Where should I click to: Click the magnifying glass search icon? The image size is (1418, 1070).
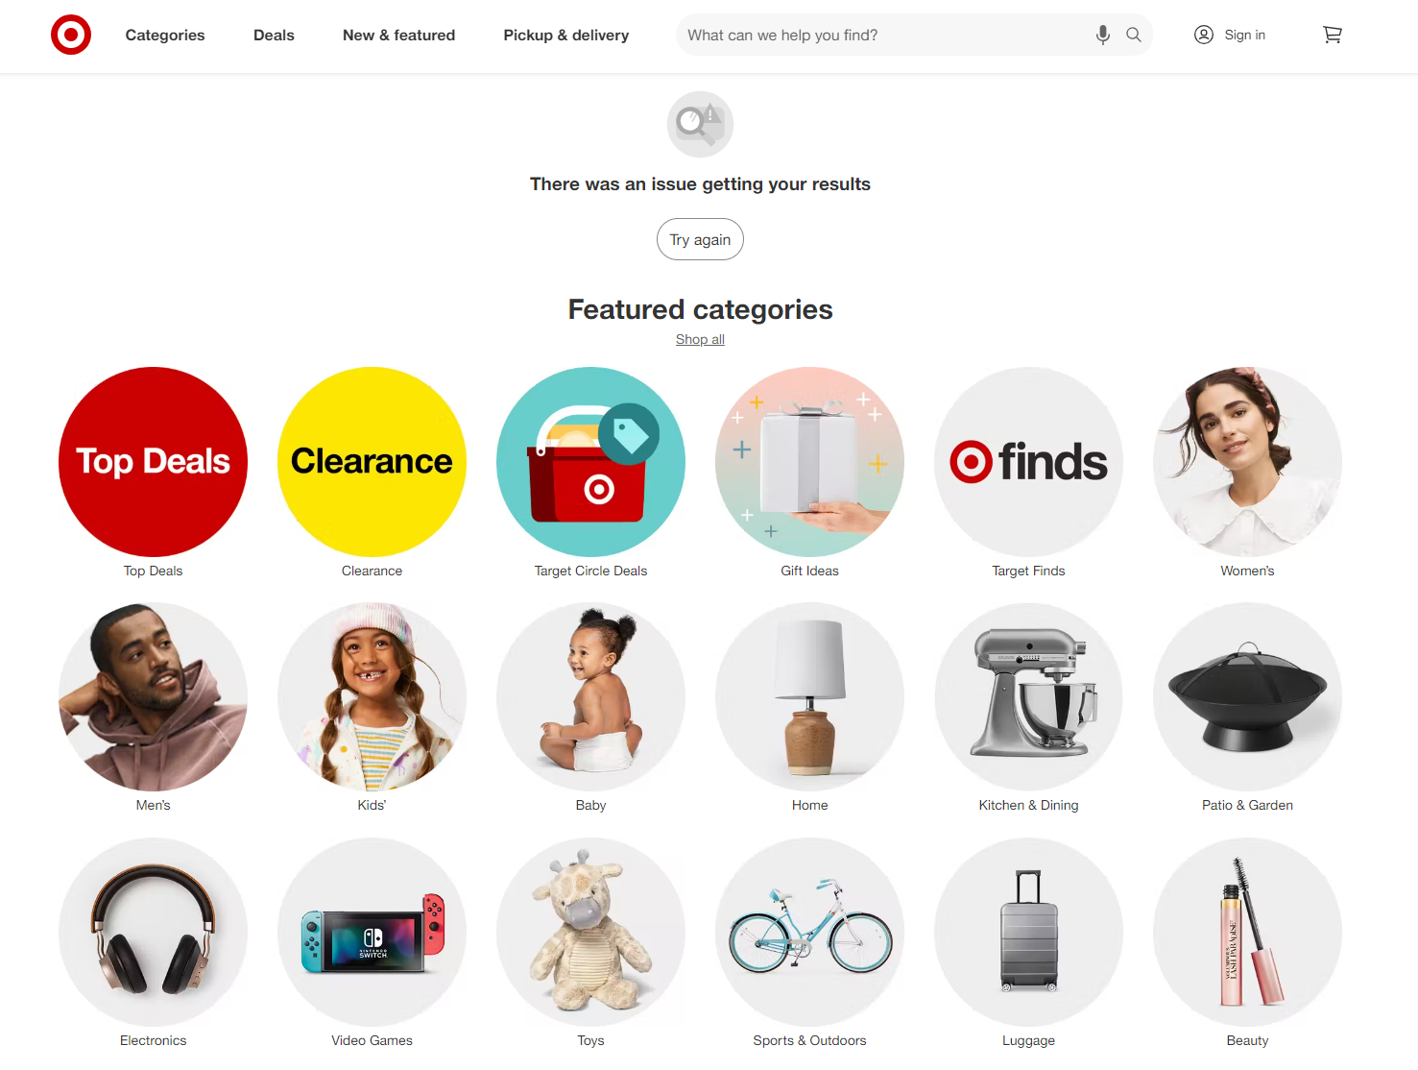click(x=1134, y=35)
